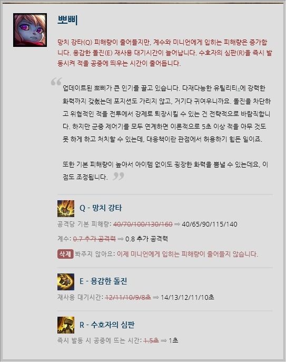Click the new cooldown 14/13/12/11/10초

188,297
